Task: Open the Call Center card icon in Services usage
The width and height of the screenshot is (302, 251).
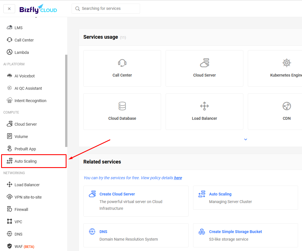Action: [x=122, y=63]
